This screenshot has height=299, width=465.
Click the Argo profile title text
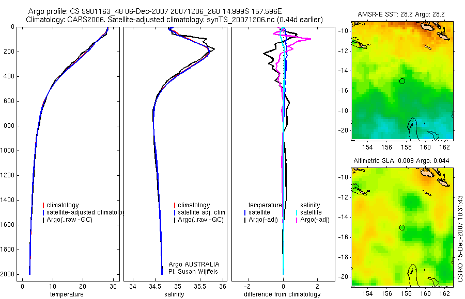click(x=155, y=11)
